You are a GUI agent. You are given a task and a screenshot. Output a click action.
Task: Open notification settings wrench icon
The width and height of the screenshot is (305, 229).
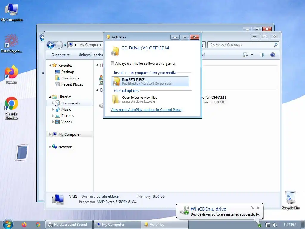252,208
